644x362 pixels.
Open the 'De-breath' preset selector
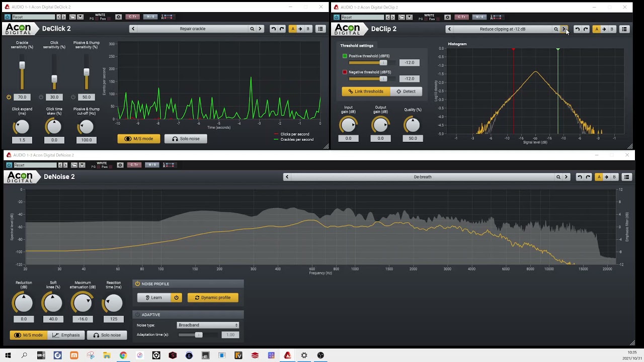[422, 177]
